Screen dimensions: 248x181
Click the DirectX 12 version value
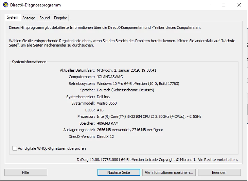tap(105, 137)
